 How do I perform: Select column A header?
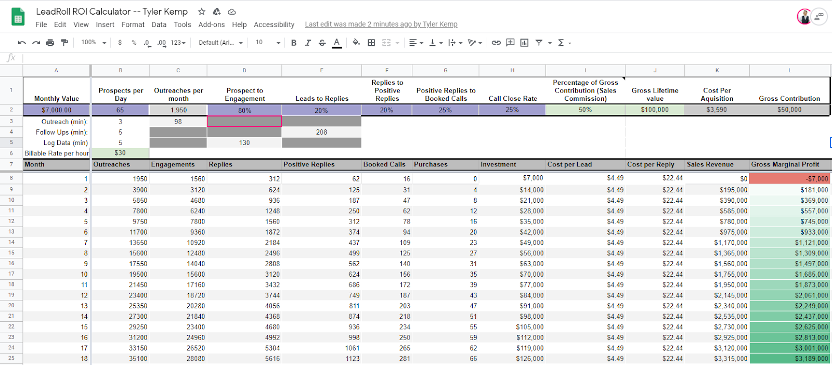point(56,70)
